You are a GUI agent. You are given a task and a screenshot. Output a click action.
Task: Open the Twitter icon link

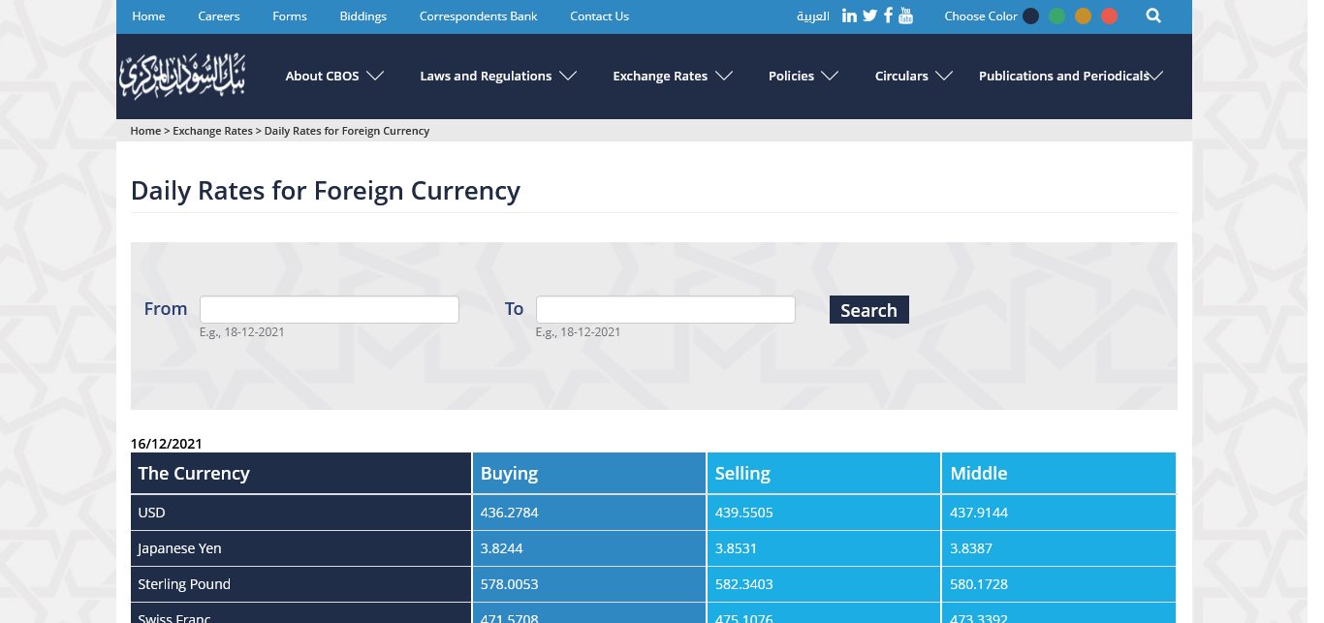tap(869, 16)
